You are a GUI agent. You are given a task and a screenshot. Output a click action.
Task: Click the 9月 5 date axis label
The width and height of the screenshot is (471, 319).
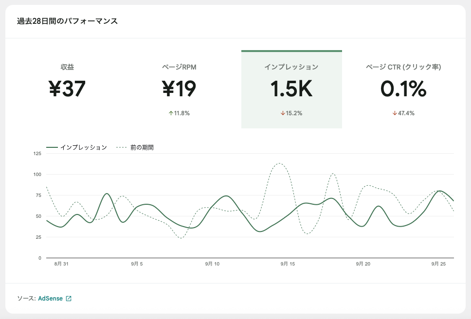click(x=137, y=264)
